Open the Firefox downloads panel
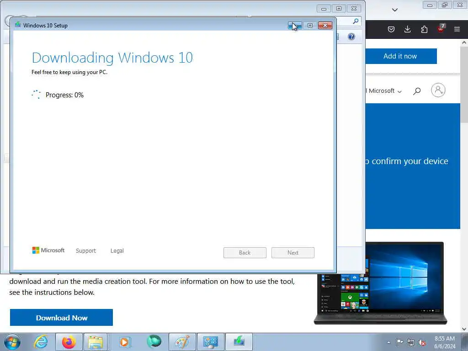This screenshot has height=351, width=468. tap(407, 29)
